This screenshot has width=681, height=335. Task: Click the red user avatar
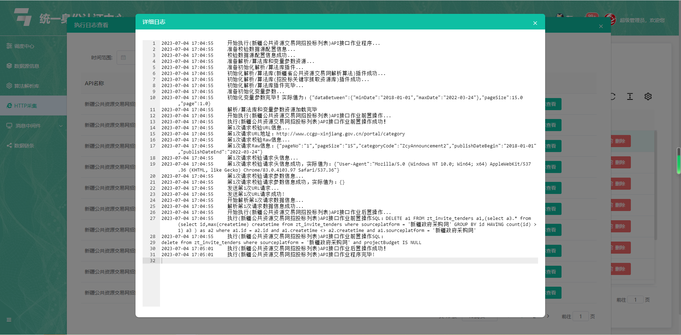point(610,20)
